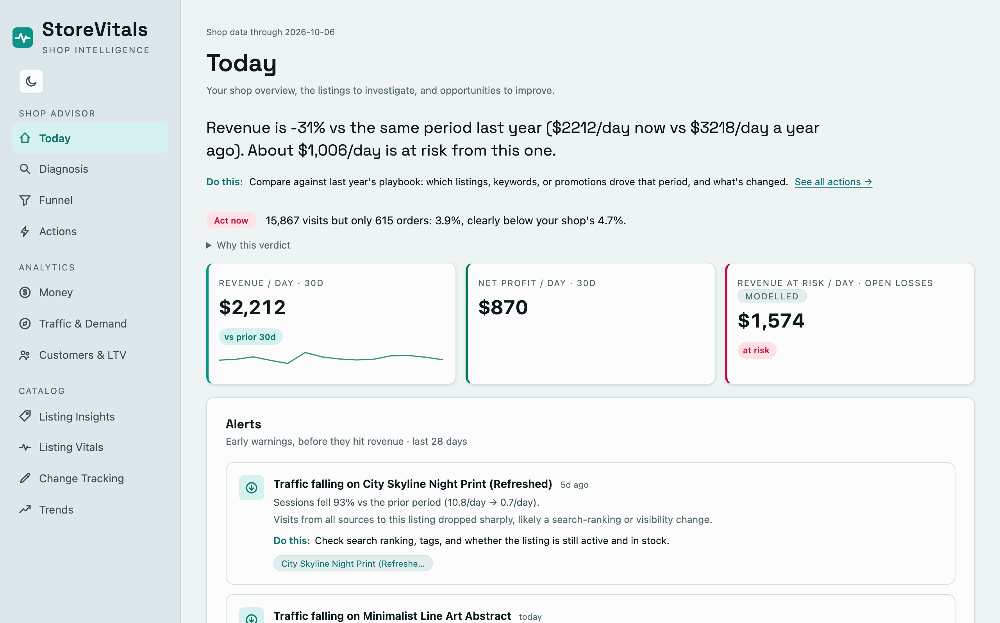The width and height of the screenshot is (1000, 623).
Task: Click the at risk badge
Action: tap(757, 350)
